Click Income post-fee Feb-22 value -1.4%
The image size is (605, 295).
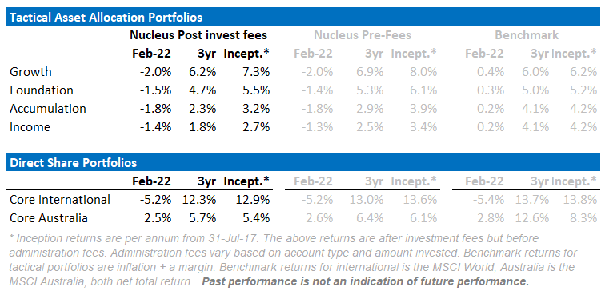[x=155, y=127]
